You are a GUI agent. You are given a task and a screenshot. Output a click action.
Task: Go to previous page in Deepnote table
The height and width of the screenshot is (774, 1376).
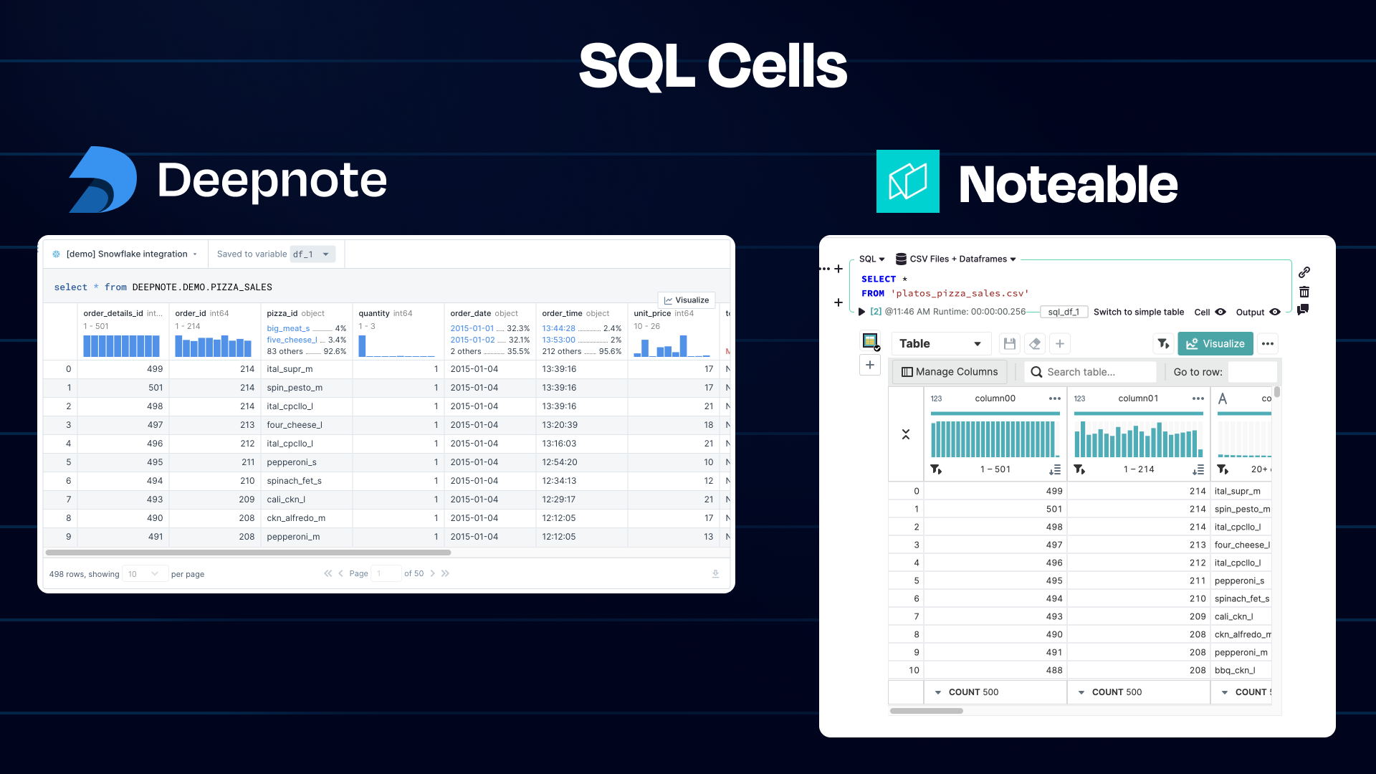340,573
